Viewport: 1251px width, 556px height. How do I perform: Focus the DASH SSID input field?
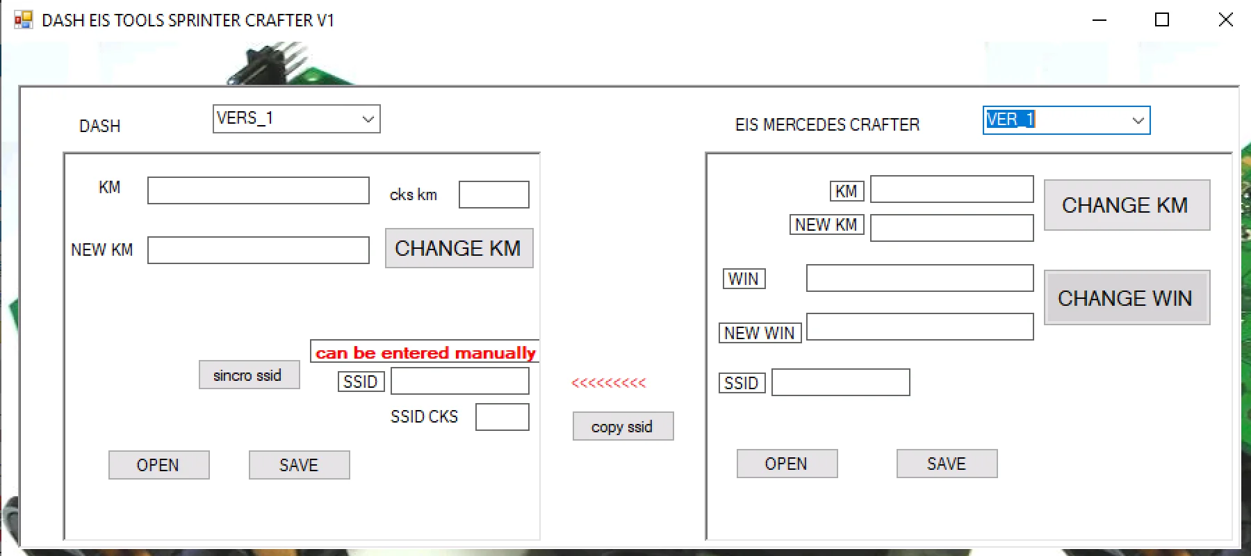(459, 382)
